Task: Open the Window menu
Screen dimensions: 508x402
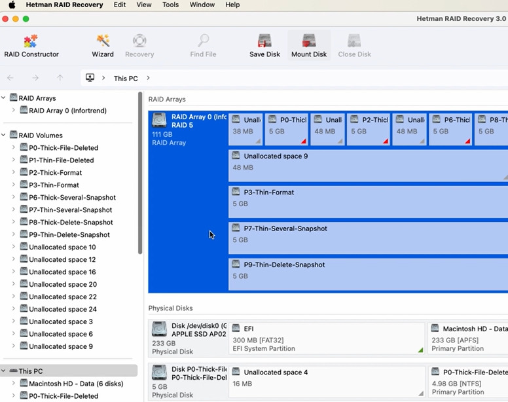Action: click(202, 5)
